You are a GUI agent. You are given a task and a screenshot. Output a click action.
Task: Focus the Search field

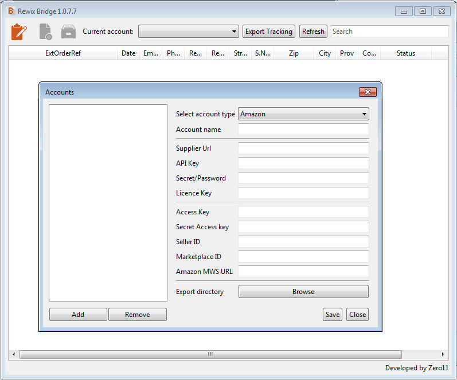(390, 31)
